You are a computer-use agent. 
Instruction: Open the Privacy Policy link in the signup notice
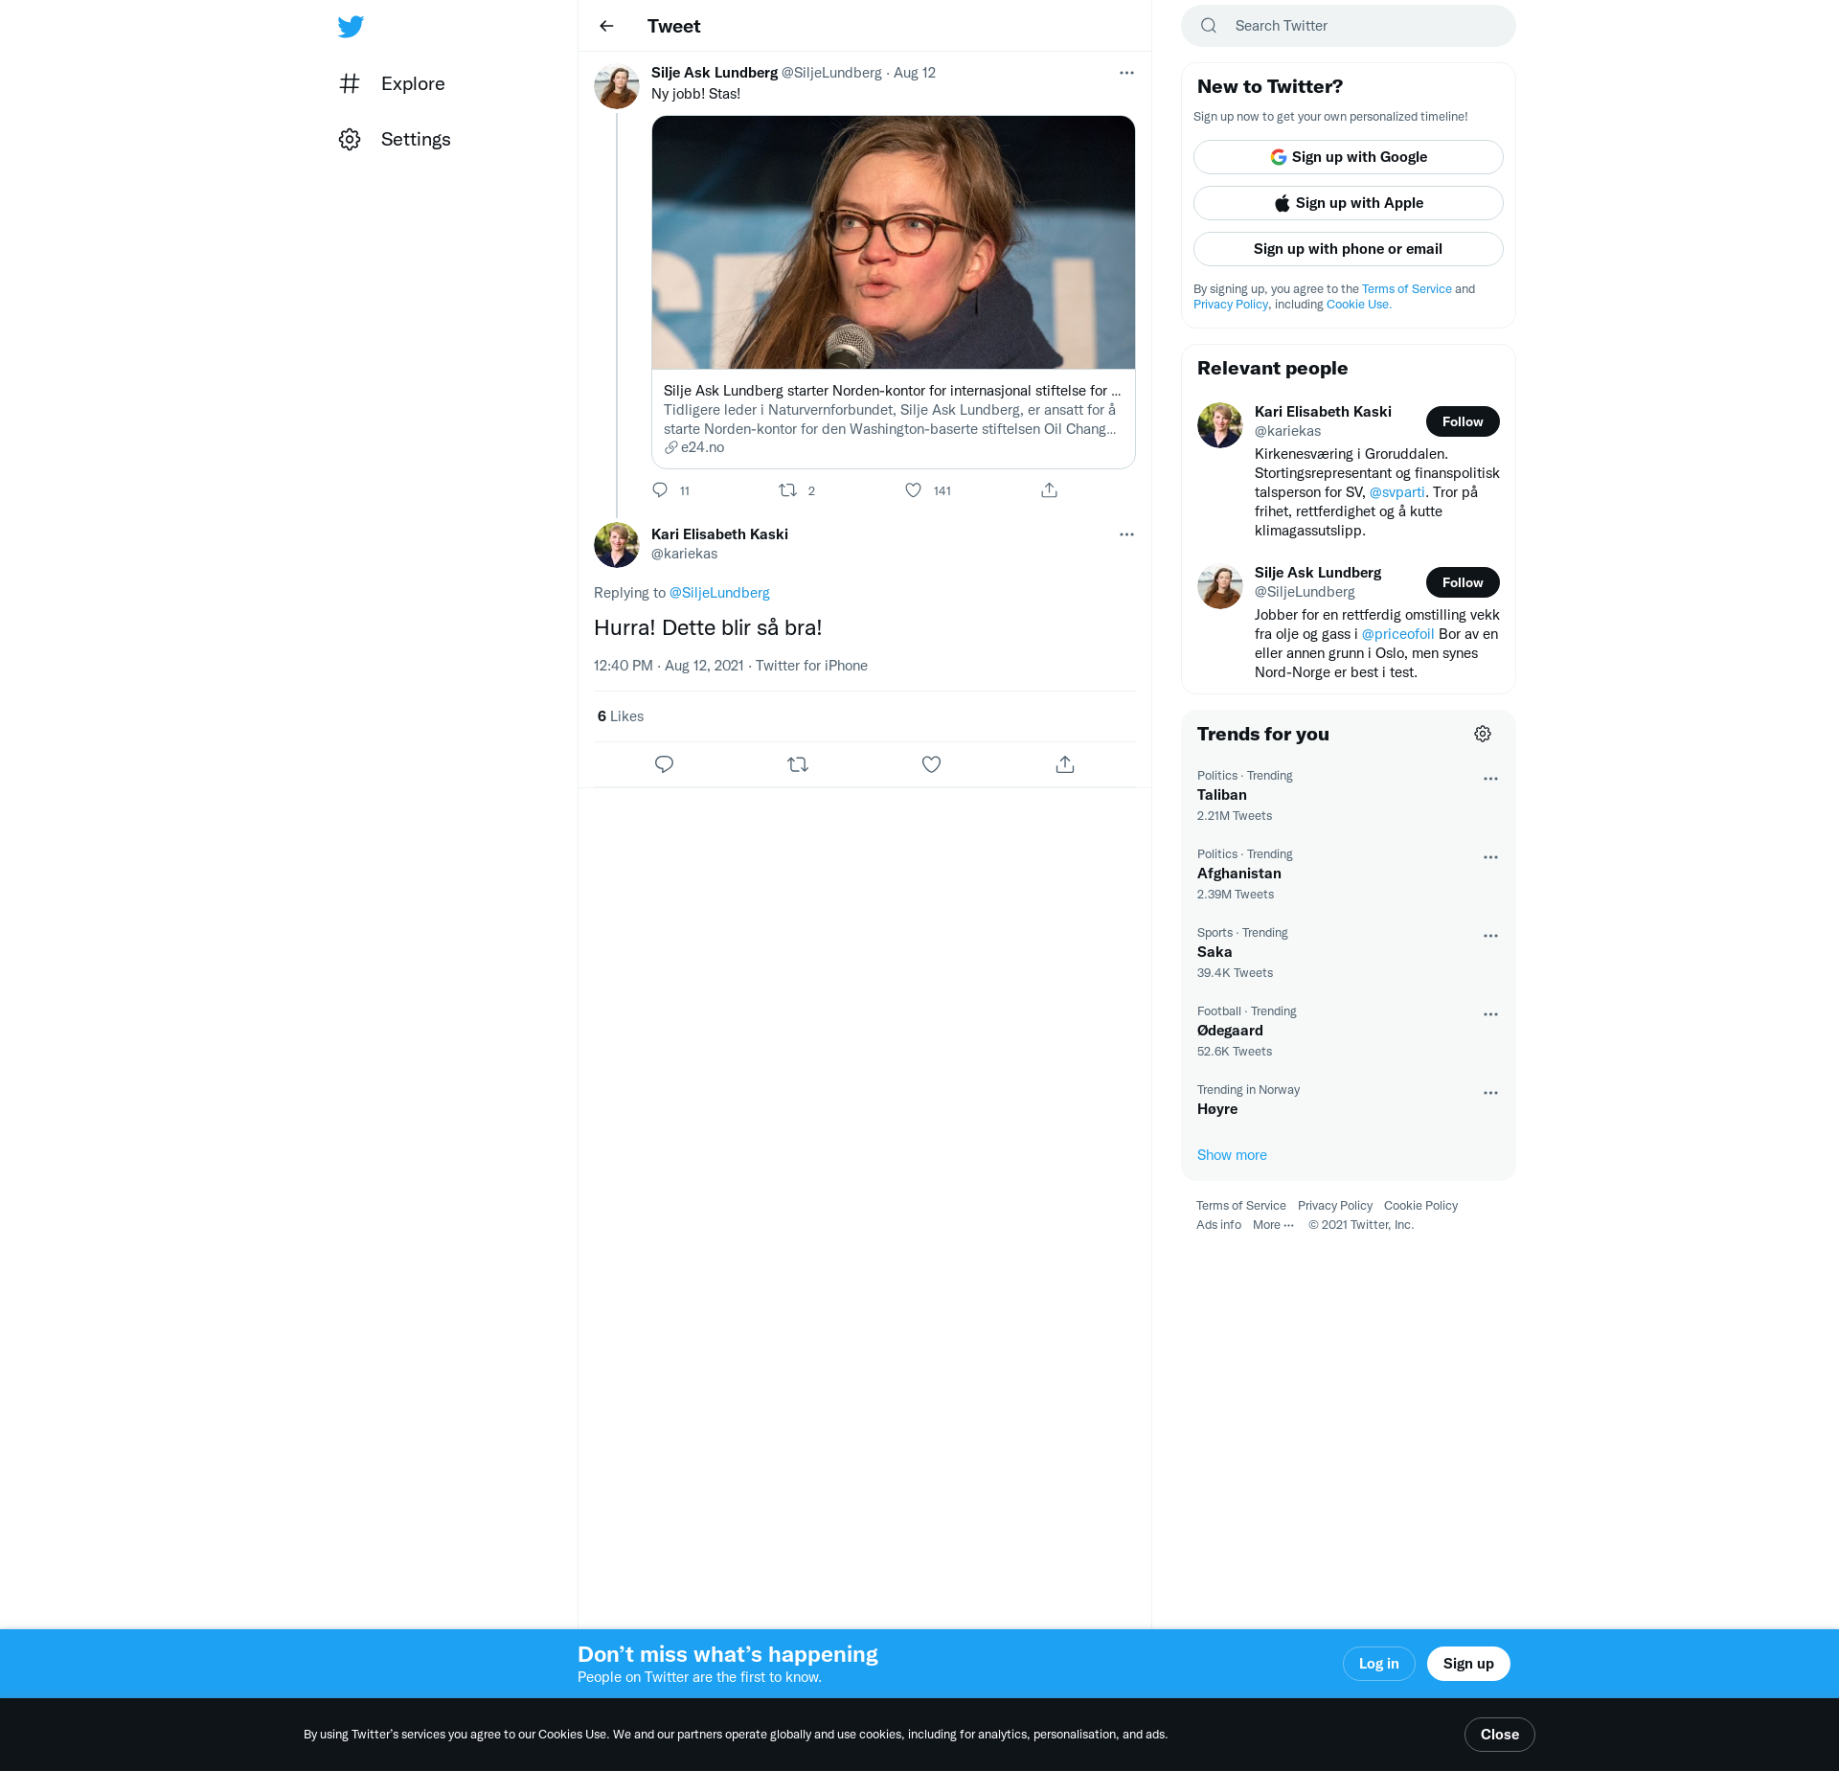pyautogui.click(x=1230, y=305)
